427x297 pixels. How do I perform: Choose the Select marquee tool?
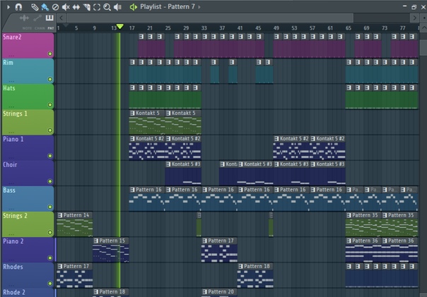tap(97, 7)
